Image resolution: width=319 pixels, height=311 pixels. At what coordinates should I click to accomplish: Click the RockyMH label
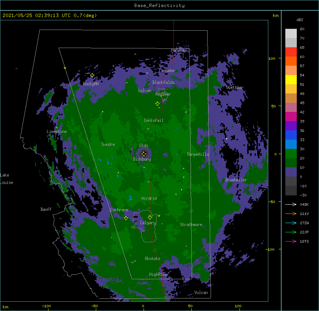click(91, 84)
